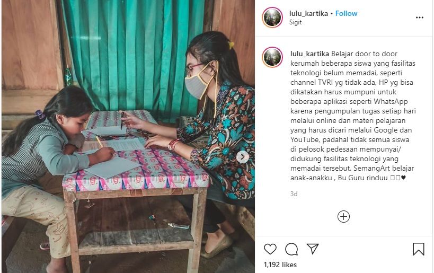
Task: Save post with the bookmark icon
Action: pos(418,249)
